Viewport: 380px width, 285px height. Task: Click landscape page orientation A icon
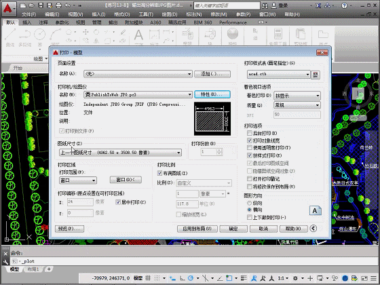click(316, 210)
